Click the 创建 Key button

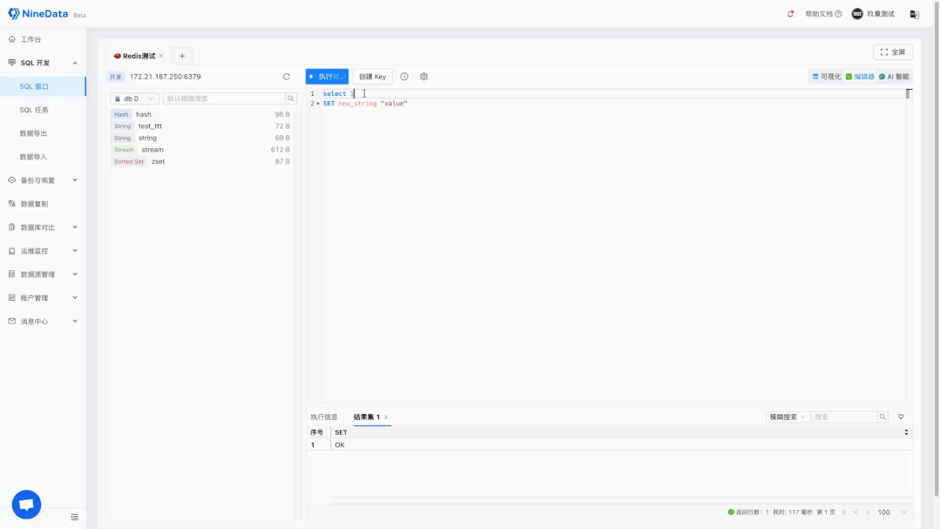point(371,76)
